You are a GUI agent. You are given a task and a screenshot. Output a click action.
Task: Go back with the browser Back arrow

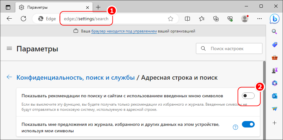9,18
